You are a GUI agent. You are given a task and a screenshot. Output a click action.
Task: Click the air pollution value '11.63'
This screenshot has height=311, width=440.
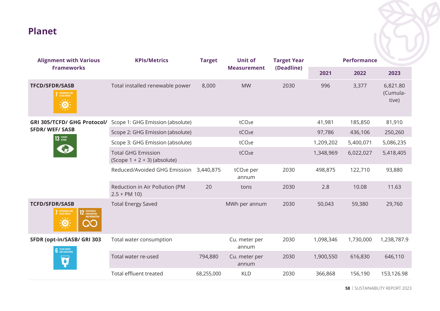394,187
